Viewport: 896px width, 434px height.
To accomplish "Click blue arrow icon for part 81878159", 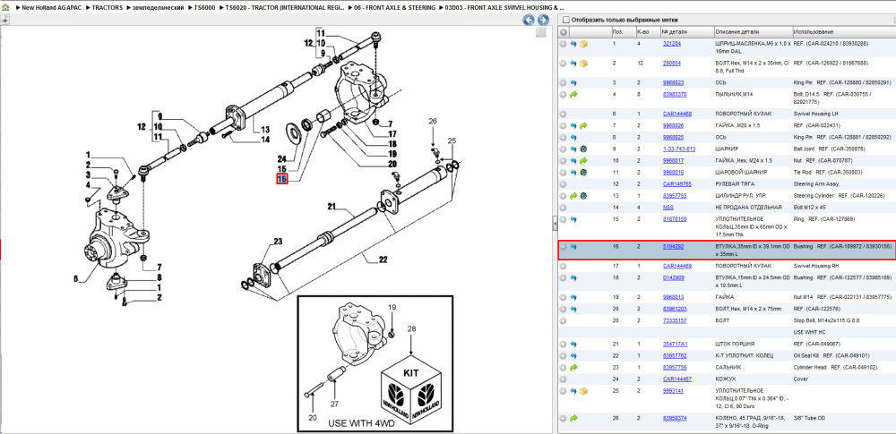I will (573, 219).
